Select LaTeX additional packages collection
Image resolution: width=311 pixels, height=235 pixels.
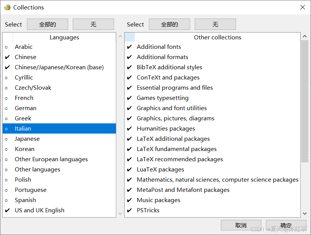point(213,139)
